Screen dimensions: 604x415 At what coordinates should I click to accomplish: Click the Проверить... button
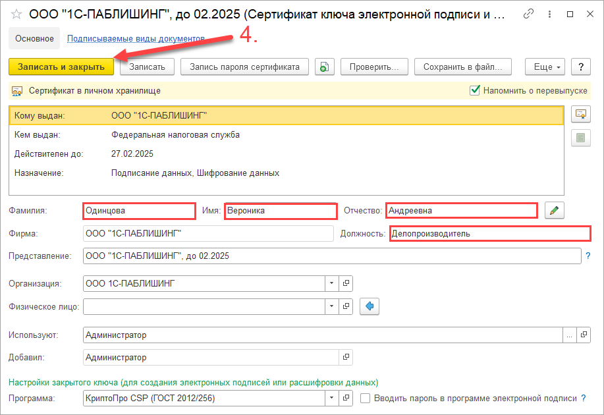coord(374,67)
